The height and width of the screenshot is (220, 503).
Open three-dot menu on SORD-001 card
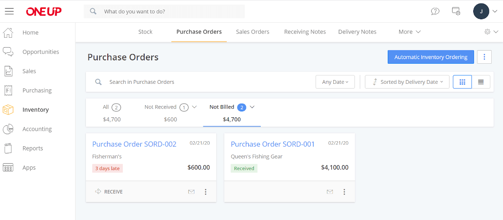(344, 192)
